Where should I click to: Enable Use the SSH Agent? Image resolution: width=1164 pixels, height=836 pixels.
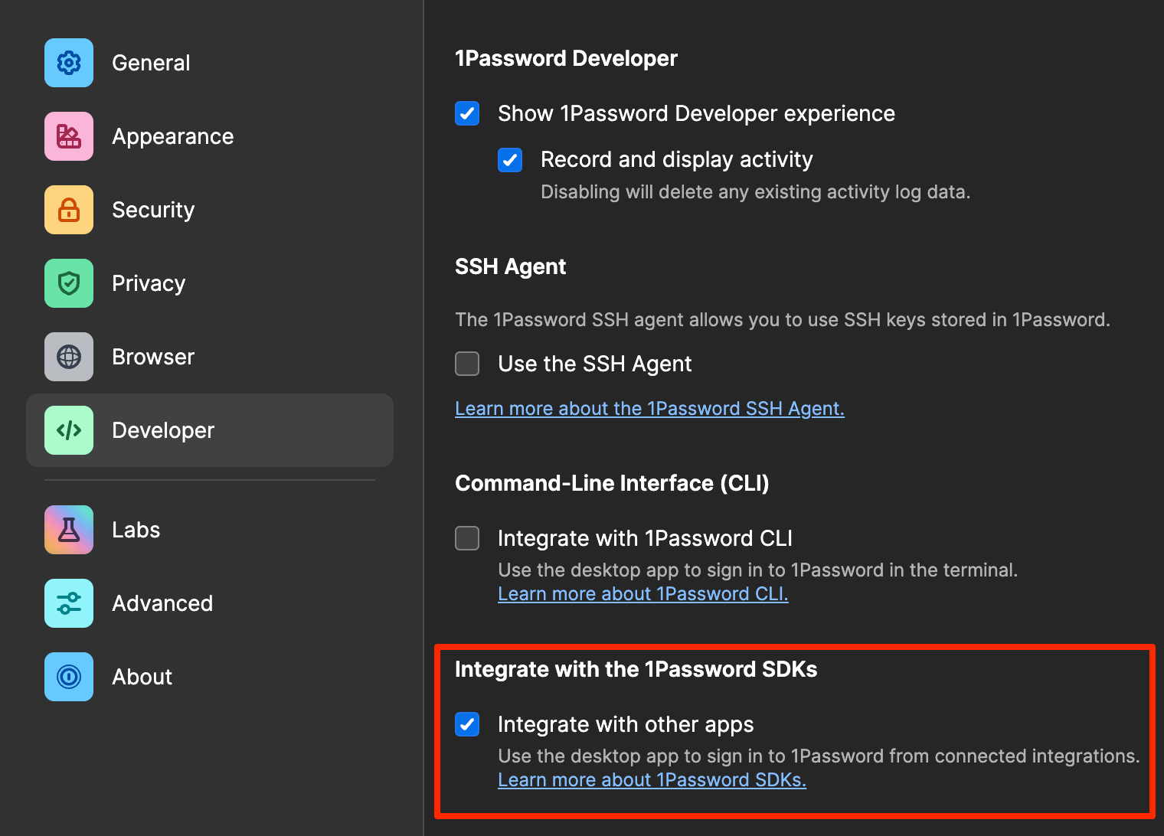467,364
